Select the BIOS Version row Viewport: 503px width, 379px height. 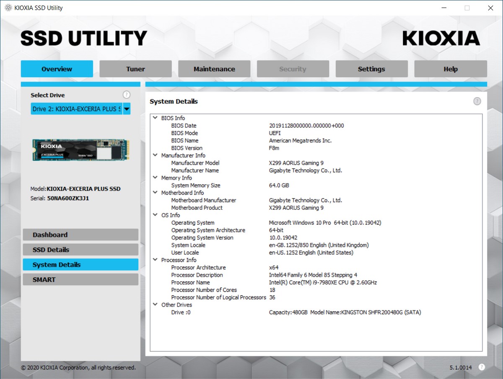pos(316,148)
